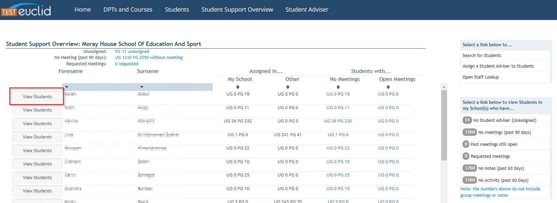Click the Surname column header
557x203 pixels.
[x=147, y=71]
